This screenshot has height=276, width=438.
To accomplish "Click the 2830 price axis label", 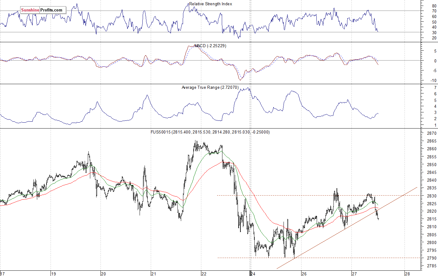I will point(431,196).
